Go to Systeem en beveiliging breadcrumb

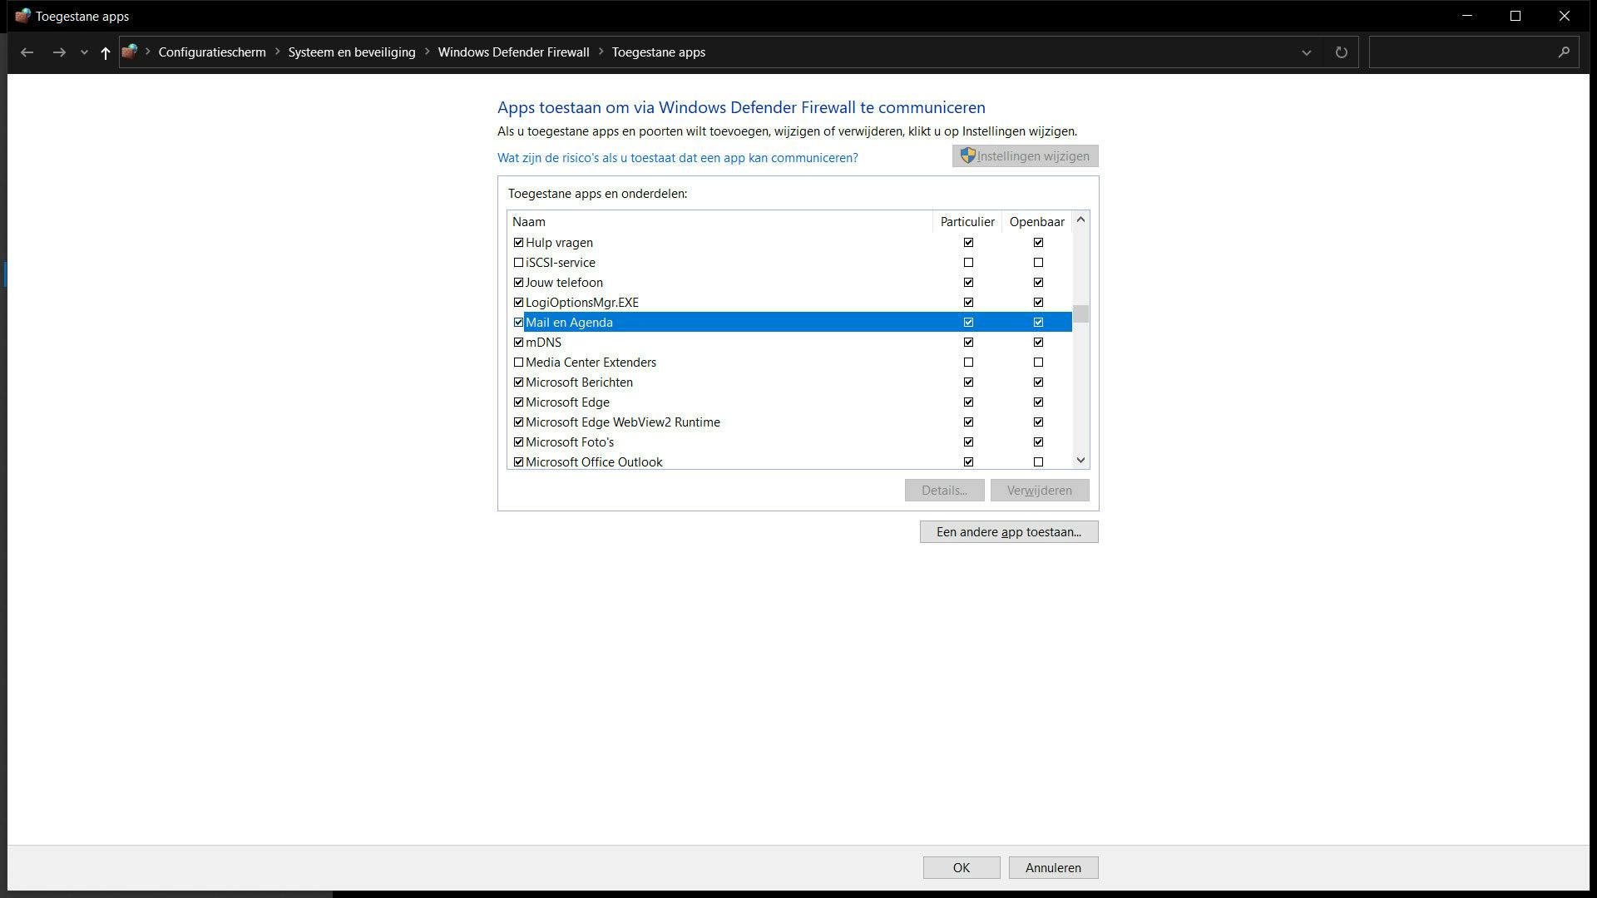coord(351,52)
